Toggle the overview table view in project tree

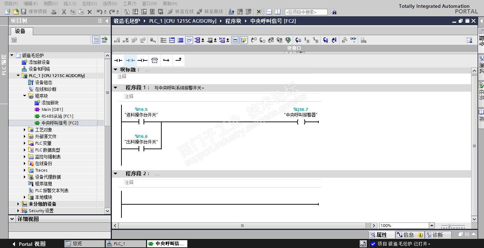click(96, 40)
